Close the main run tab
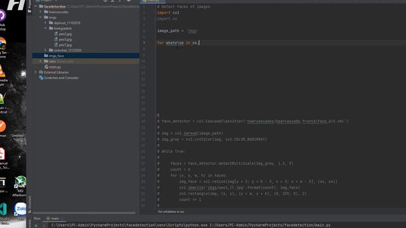 pos(62,218)
